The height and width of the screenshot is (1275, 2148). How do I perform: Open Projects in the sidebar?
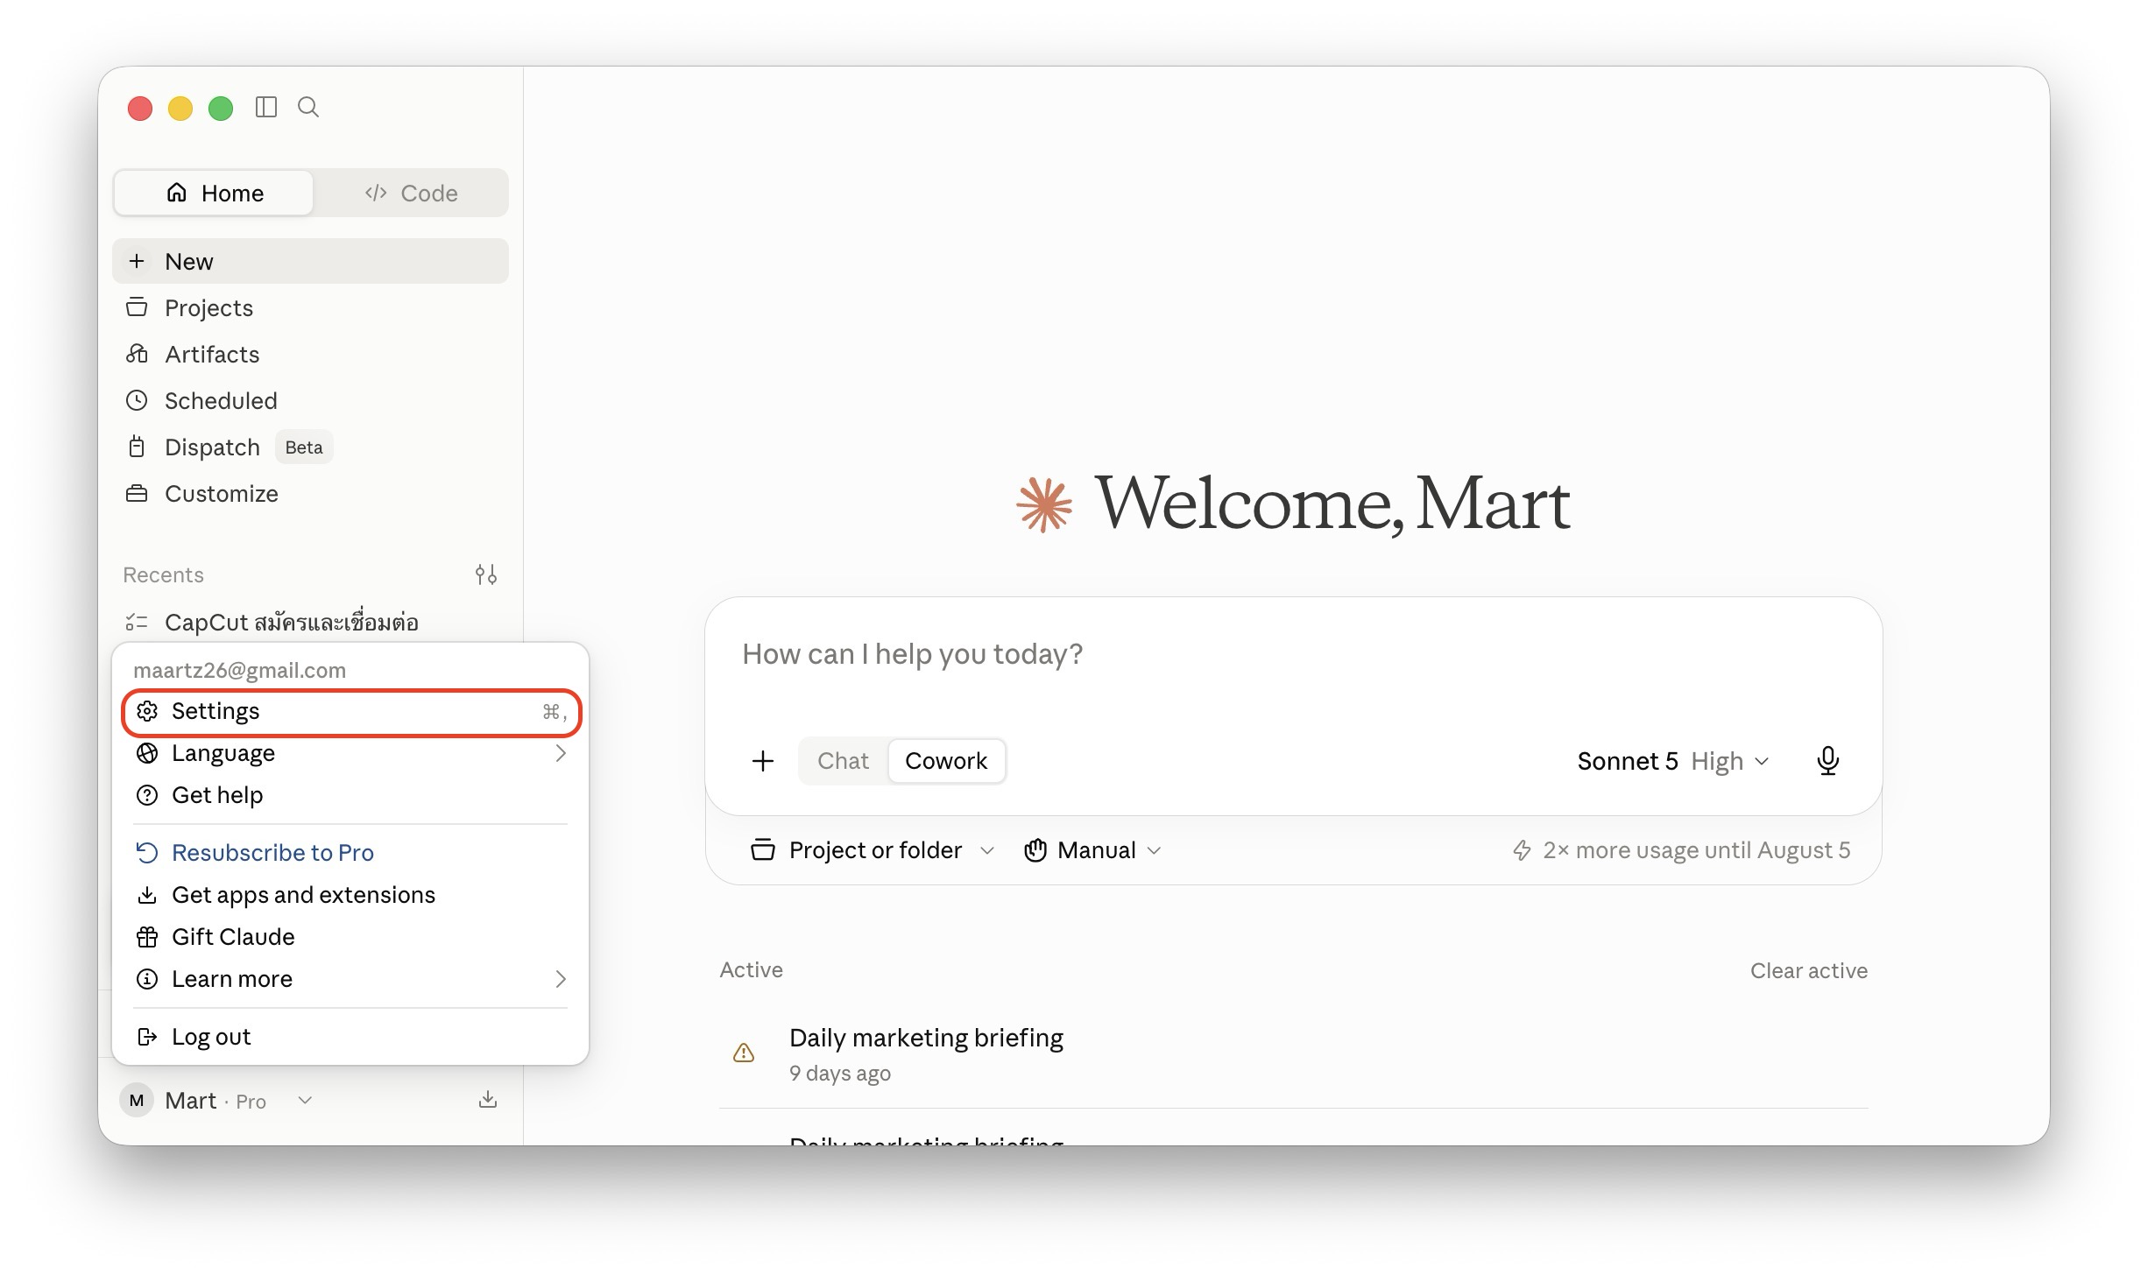(310, 308)
